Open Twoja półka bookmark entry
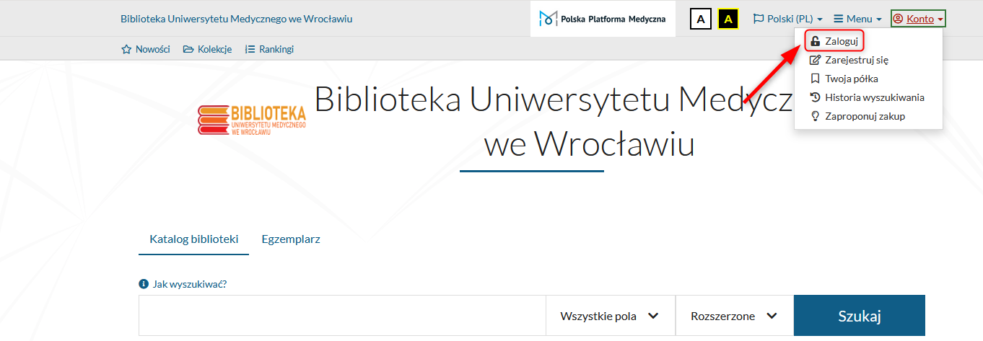This screenshot has height=341, width=983. coord(851,79)
